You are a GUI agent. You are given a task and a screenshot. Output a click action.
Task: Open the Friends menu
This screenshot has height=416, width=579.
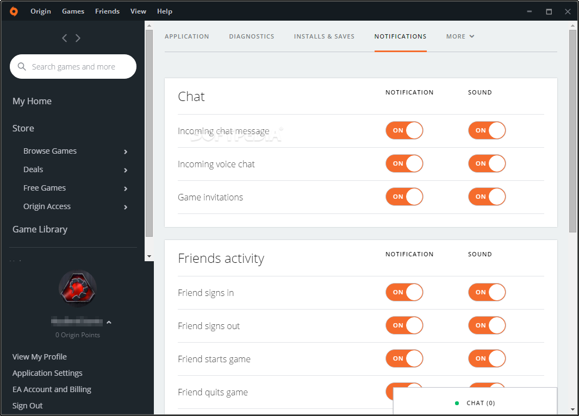tap(108, 11)
